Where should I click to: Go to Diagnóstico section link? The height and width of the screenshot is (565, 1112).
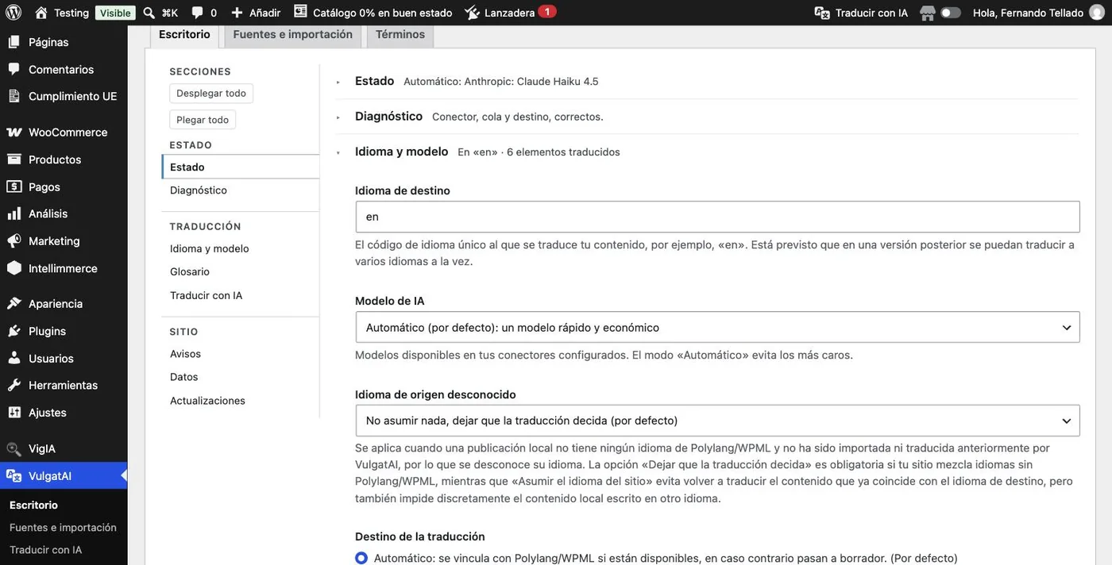(199, 190)
